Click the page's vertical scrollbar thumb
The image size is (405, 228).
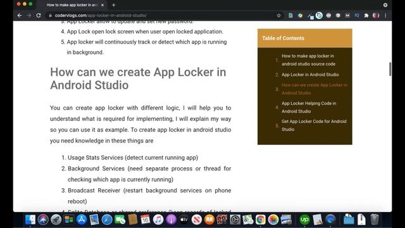coord(390,69)
